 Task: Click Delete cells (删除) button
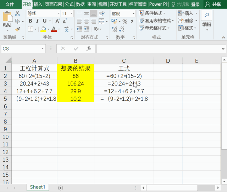pyautogui.click(x=186, y=21)
